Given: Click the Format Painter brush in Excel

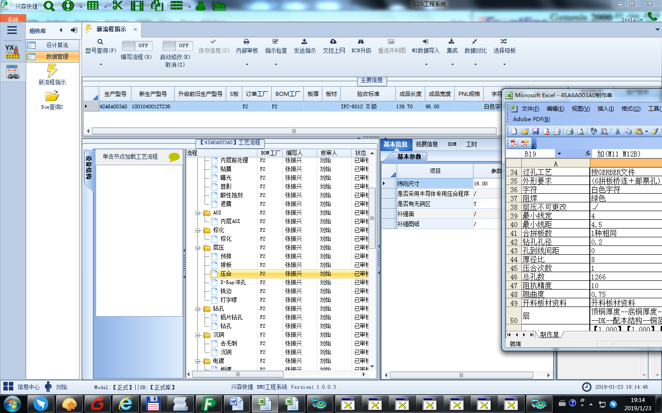Looking at the screenshot, I should tap(655, 131).
